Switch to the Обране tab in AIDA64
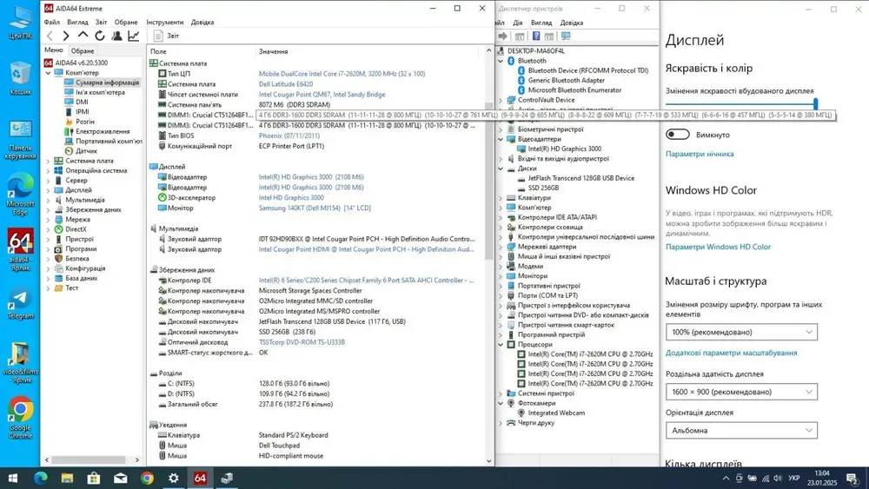 point(83,51)
